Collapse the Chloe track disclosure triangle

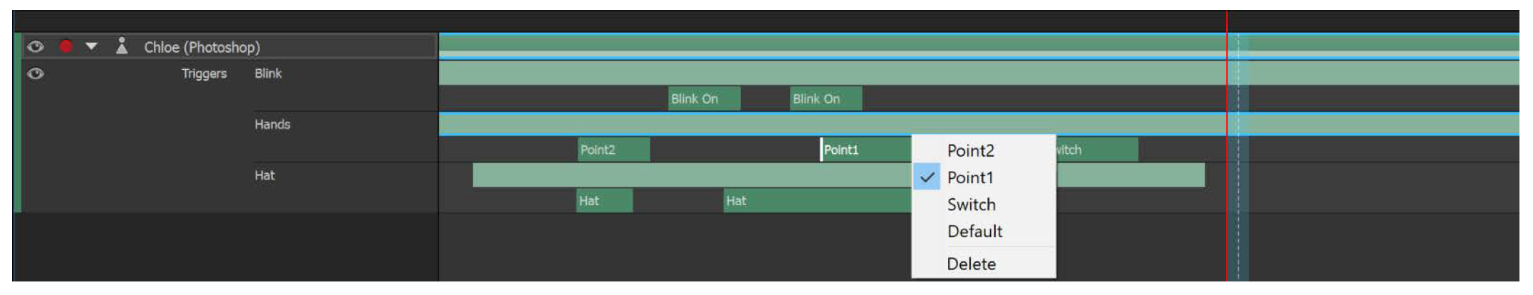91,47
